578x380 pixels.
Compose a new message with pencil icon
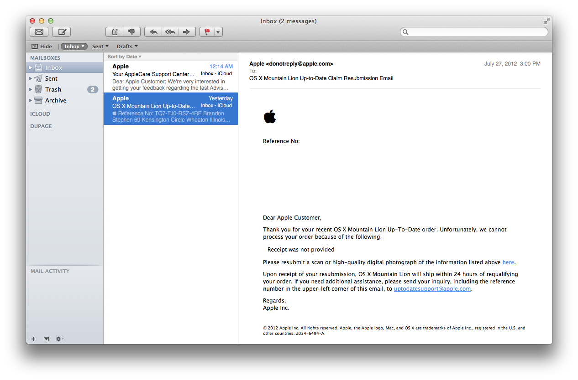tap(62, 32)
